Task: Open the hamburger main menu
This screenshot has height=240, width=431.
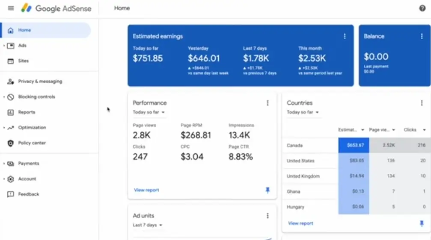Action: pyautogui.click(x=11, y=8)
